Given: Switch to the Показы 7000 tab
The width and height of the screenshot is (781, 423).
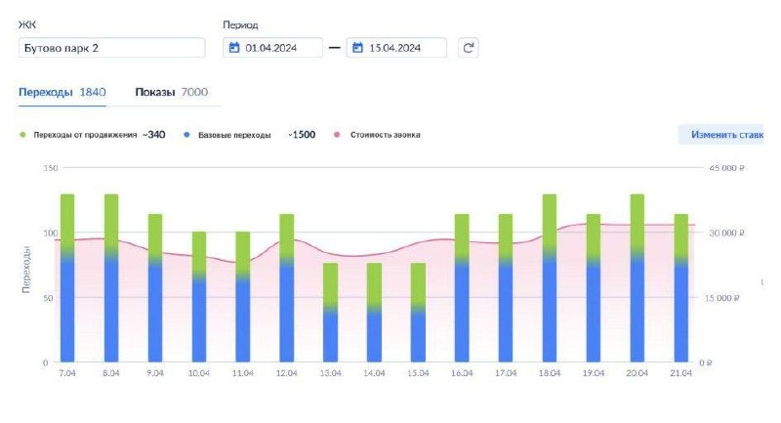Looking at the screenshot, I should 172,92.
